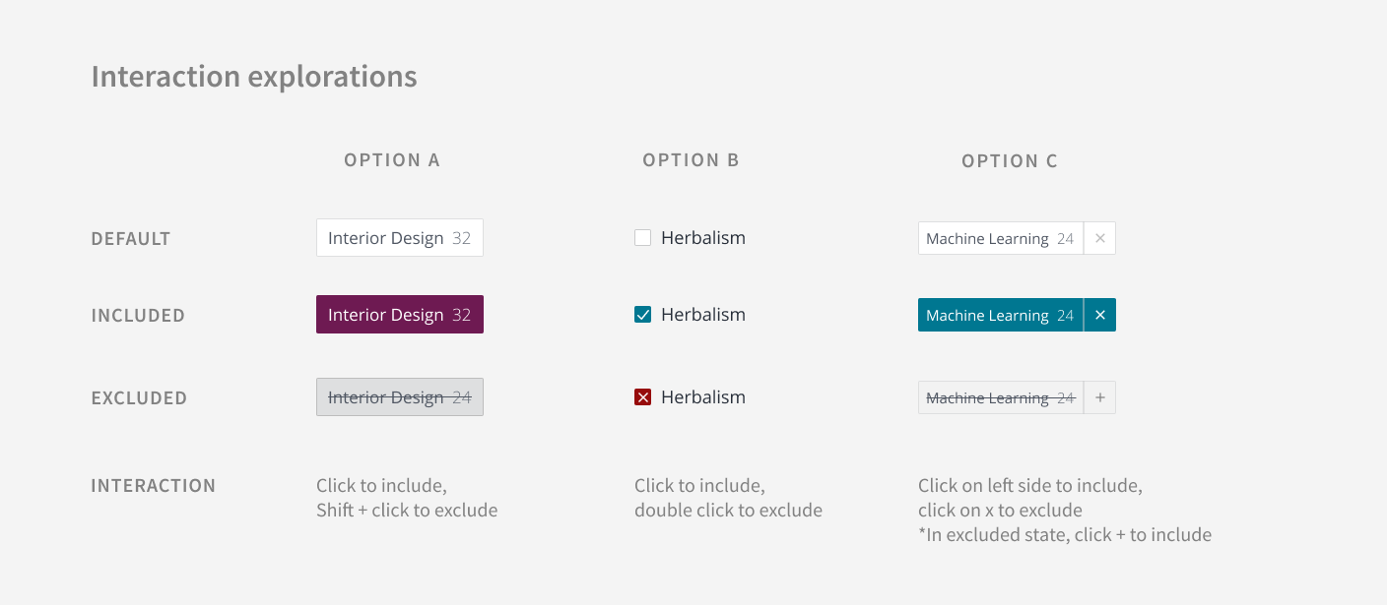Click the white x on the teal Machine Learning tag

[x=1100, y=315]
